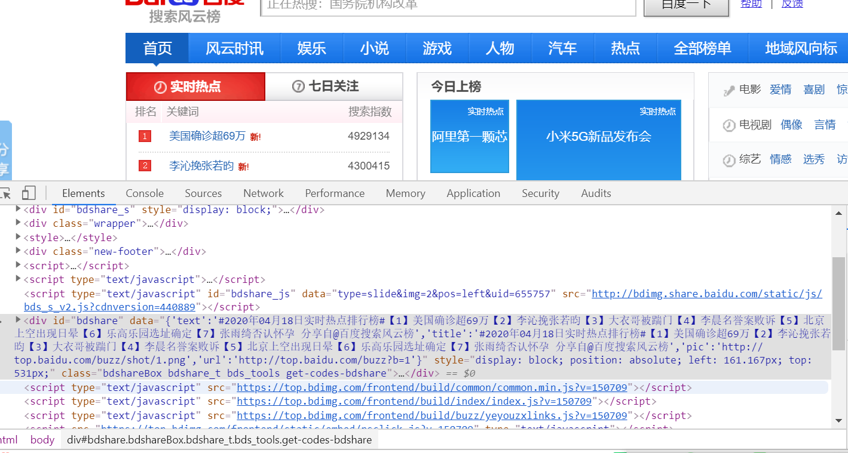The image size is (848, 453).
Task: Click the 电视剧 category icon
Action: (x=729, y=125)
